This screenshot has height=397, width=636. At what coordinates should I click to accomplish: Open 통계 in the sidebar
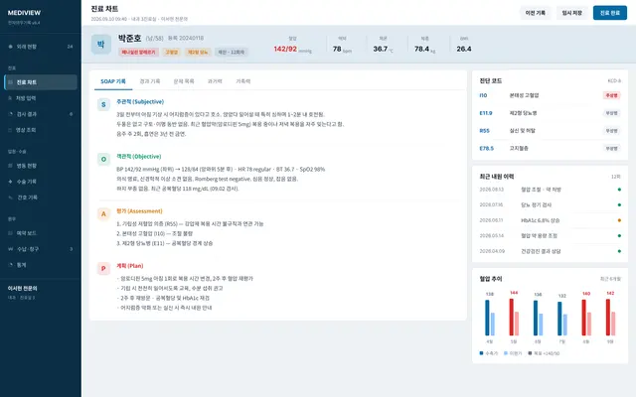[x=41, y=265]
